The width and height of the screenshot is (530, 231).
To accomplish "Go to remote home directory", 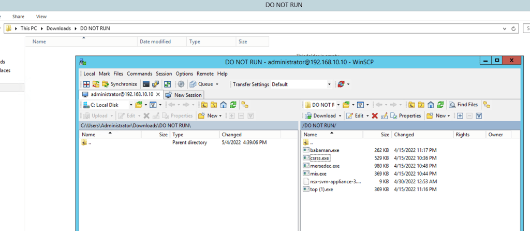I will click(x=430, y=105).
